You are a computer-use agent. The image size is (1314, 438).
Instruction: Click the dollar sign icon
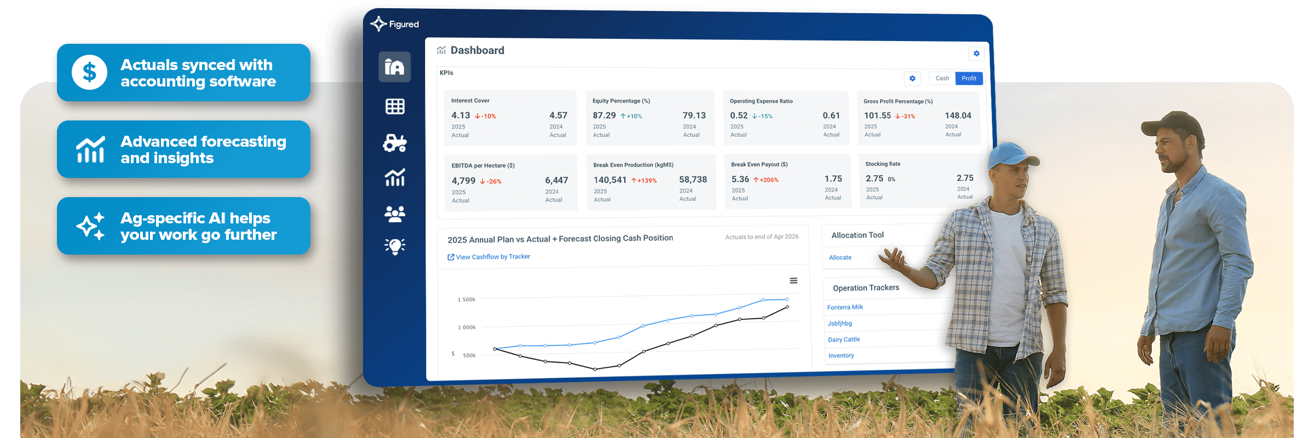click(89, 72)
